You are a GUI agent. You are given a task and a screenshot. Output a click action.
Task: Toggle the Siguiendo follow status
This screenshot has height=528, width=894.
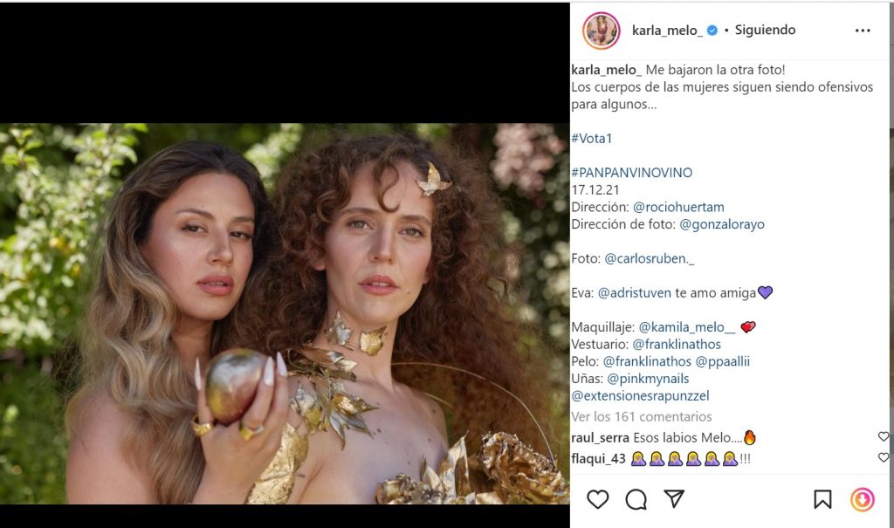[765, 31]
